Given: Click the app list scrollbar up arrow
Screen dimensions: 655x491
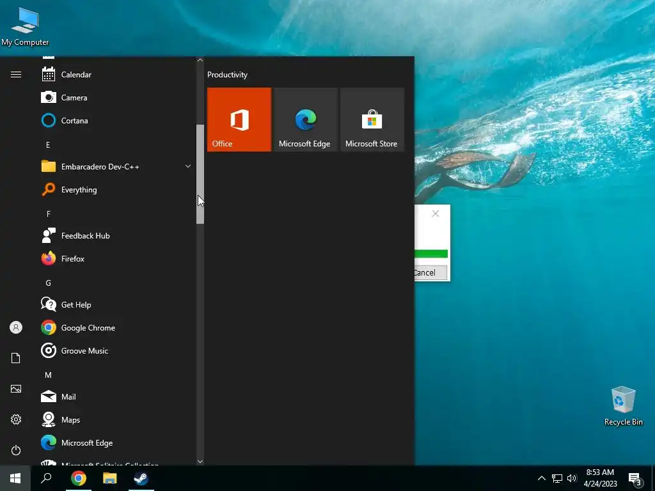Looking at the screenshot, I should 200,60.
